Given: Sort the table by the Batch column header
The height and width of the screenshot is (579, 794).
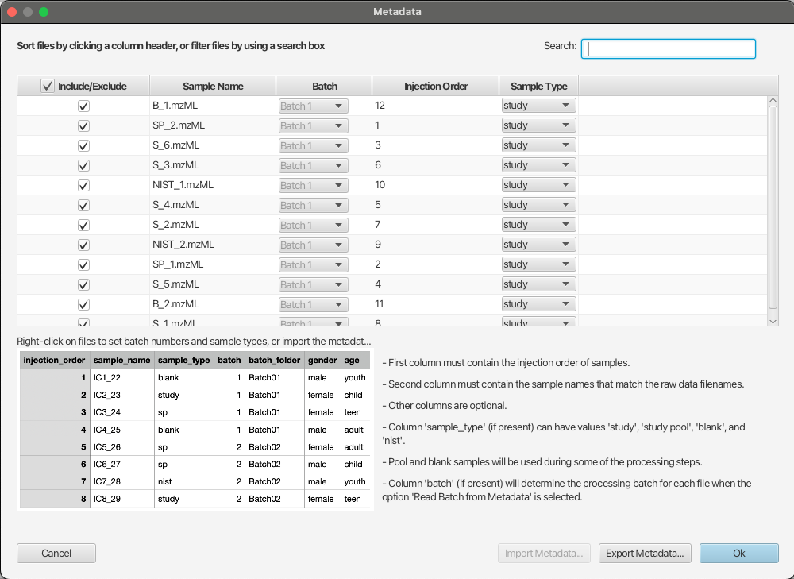Looking at the screenshot, I should click(x=324, y=86).
